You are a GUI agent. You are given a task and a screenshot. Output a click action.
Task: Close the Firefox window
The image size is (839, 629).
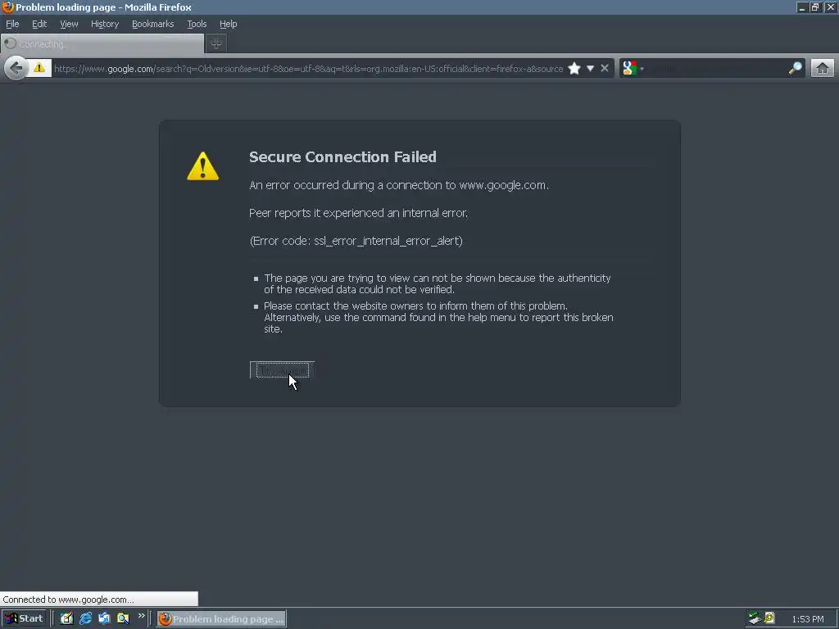pos(831,7)
